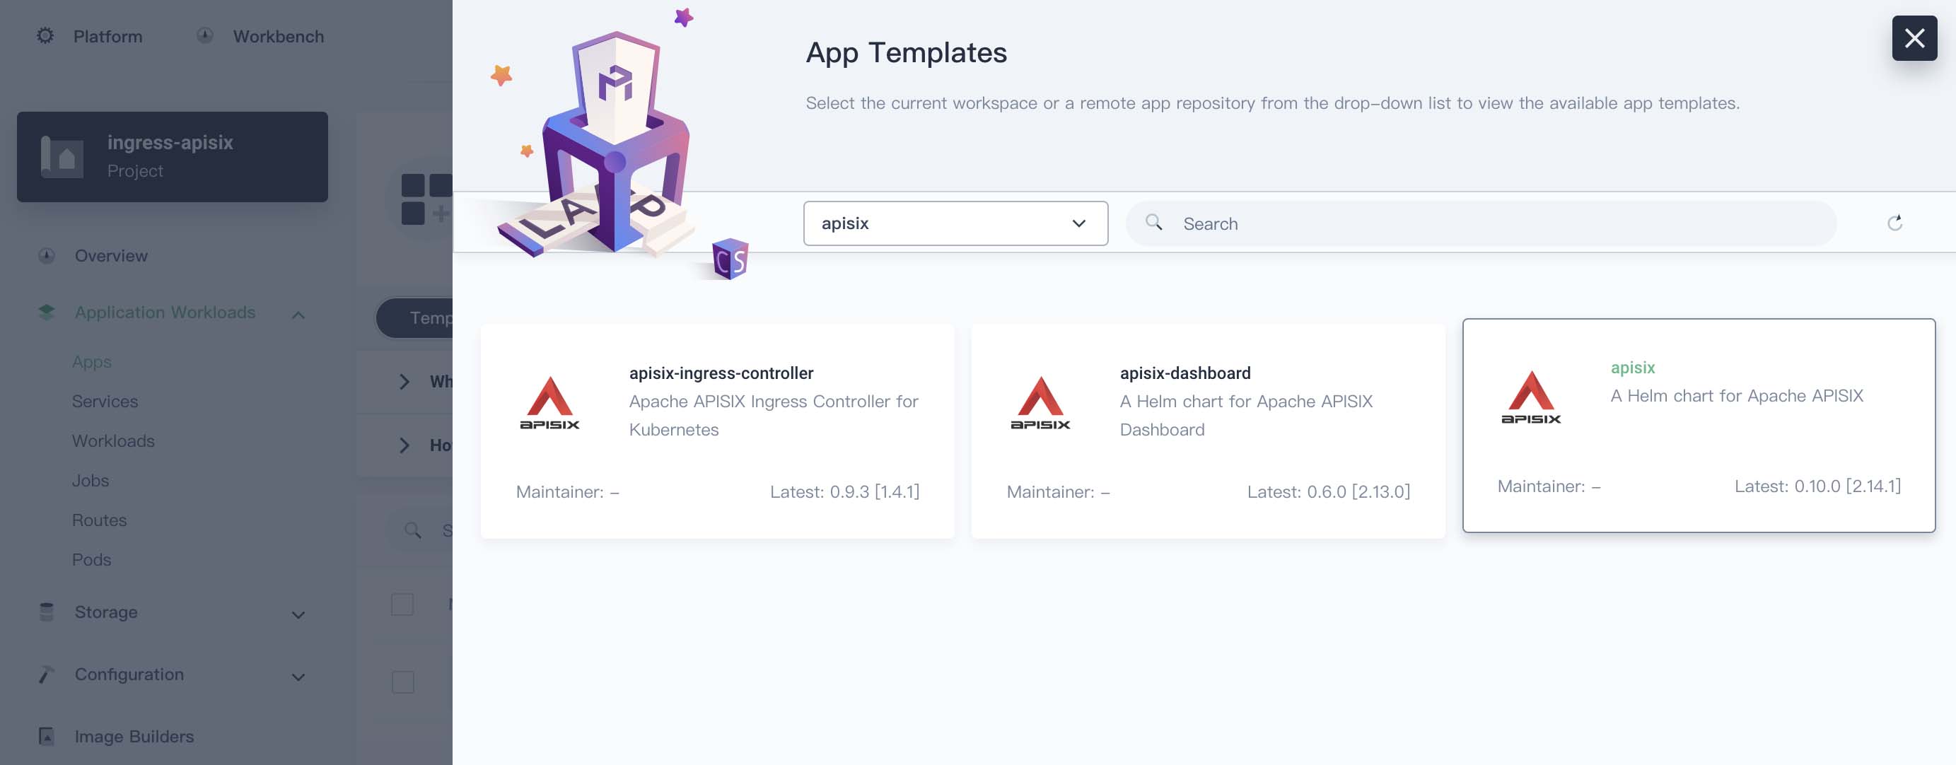Open Workloads in the sidebar

(x=113, y=441)
